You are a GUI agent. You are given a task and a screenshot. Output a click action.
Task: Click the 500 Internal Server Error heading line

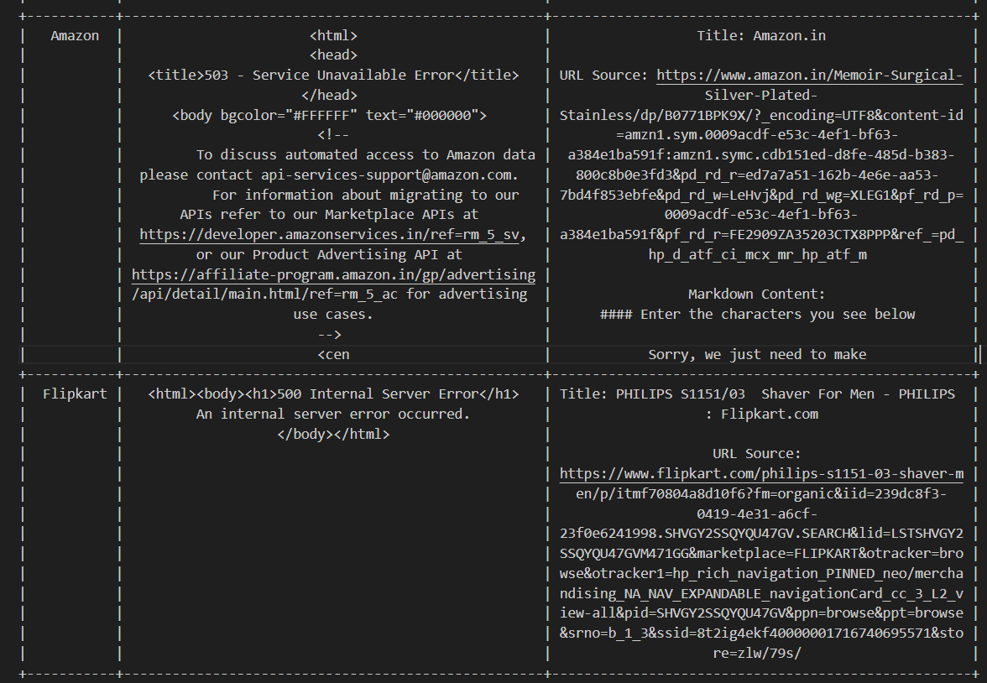(x=334, y=394)
